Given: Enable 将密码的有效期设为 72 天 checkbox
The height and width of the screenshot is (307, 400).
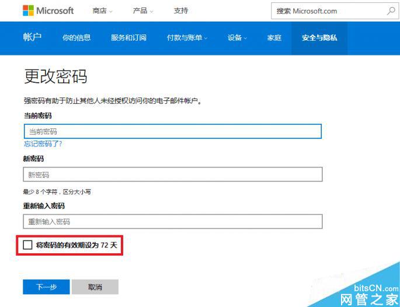Looking at the screenshot, I should pos(27,245).
